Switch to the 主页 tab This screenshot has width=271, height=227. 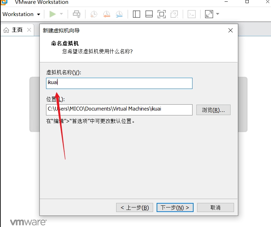pyautogui.click(x=17, y=30)
